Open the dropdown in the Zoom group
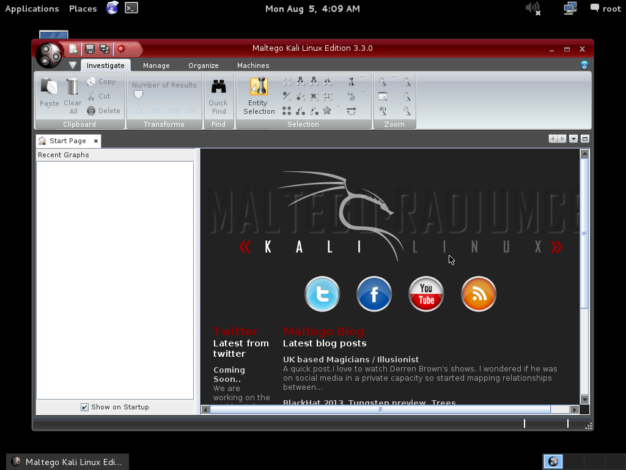The height and width of the screenshot is (470, 626). (x=394, y=78)
